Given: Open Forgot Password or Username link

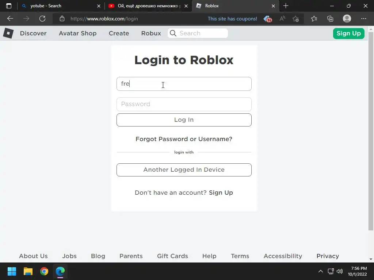Looking at the screenshot, I should point(184,139).
